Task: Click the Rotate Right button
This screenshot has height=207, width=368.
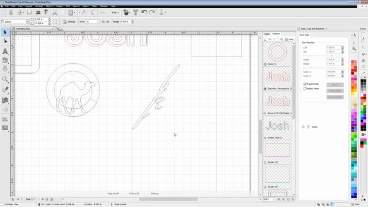Action: click(x=335, y=91)
